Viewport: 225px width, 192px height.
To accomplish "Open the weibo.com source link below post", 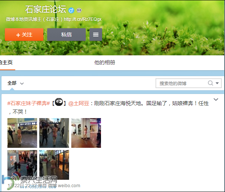I will [x=69, y=185].
